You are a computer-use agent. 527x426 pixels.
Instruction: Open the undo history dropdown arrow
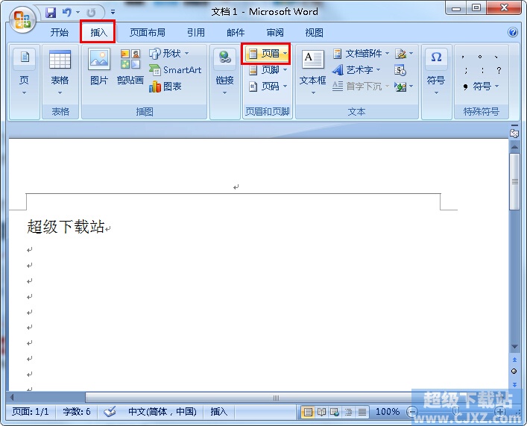(x=78, y=13)
